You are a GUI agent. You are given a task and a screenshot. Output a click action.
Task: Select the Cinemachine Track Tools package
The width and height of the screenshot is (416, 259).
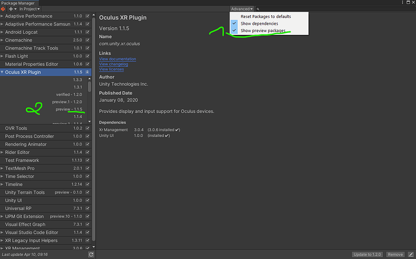click(46, 48)
